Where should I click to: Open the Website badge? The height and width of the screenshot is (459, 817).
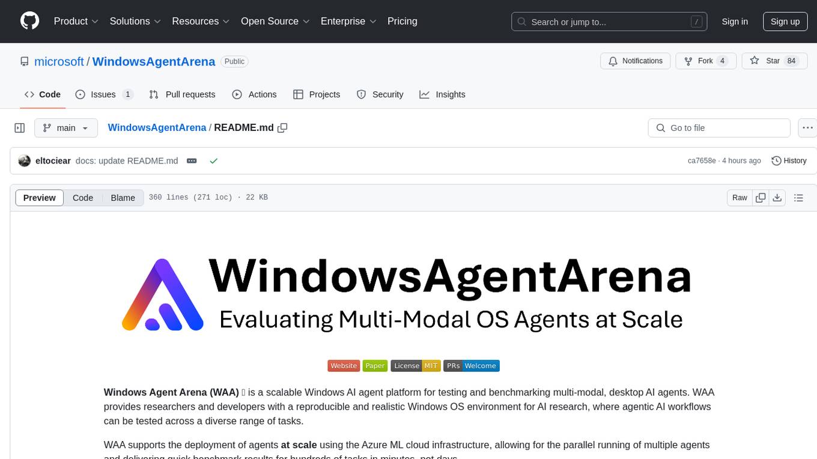coord(344,366)
